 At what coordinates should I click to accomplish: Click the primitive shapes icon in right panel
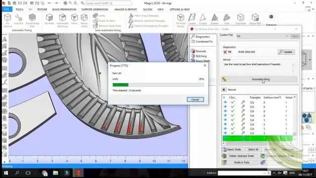[307, 118]
